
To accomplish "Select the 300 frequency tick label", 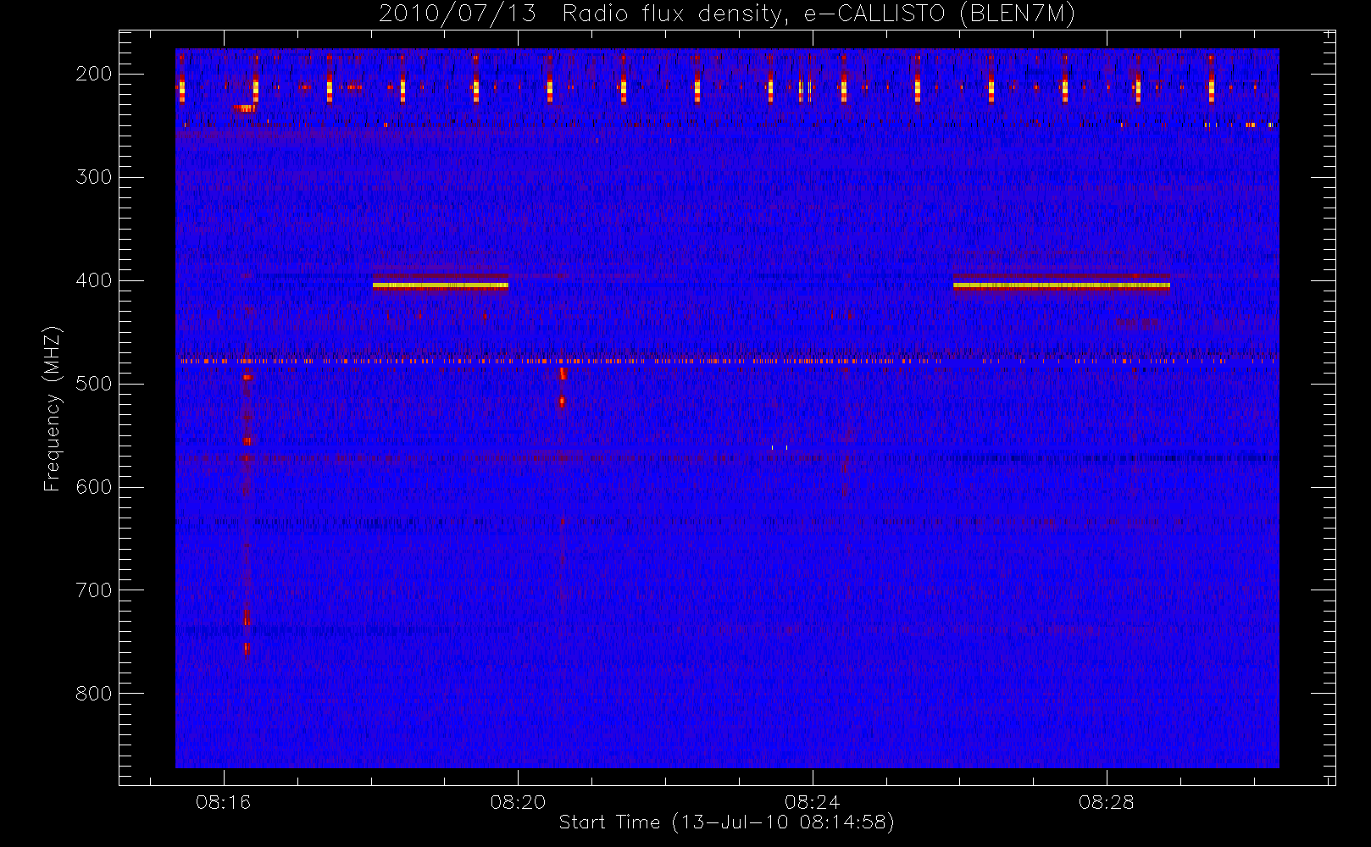I will (93, 177).
